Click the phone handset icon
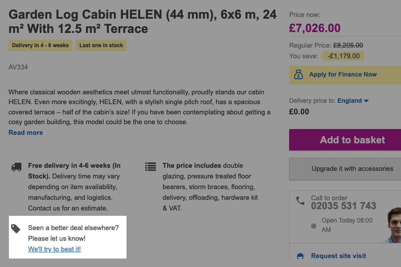The image size is (401, 267). tap(300, 201)
